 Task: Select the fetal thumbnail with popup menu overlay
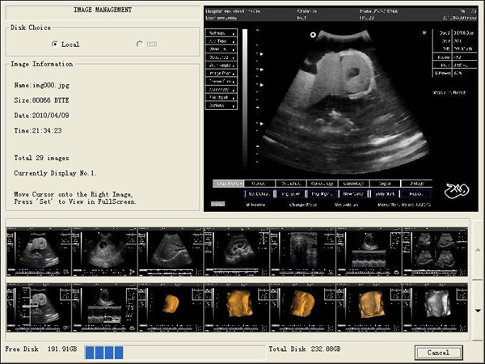click(39, 307)
